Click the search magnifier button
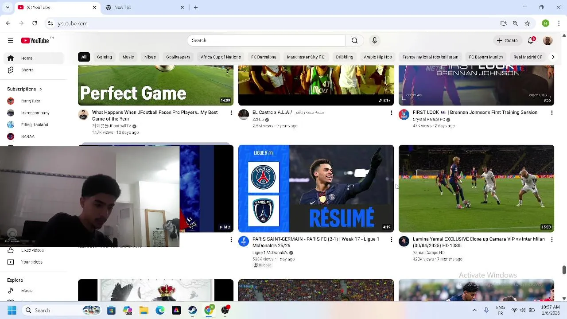Screen dimensions: 567x319 click(354, 40)
